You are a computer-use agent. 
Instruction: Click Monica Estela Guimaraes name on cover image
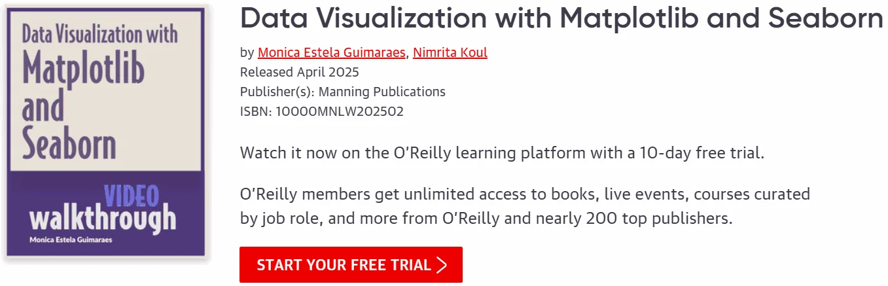(70, 240)
